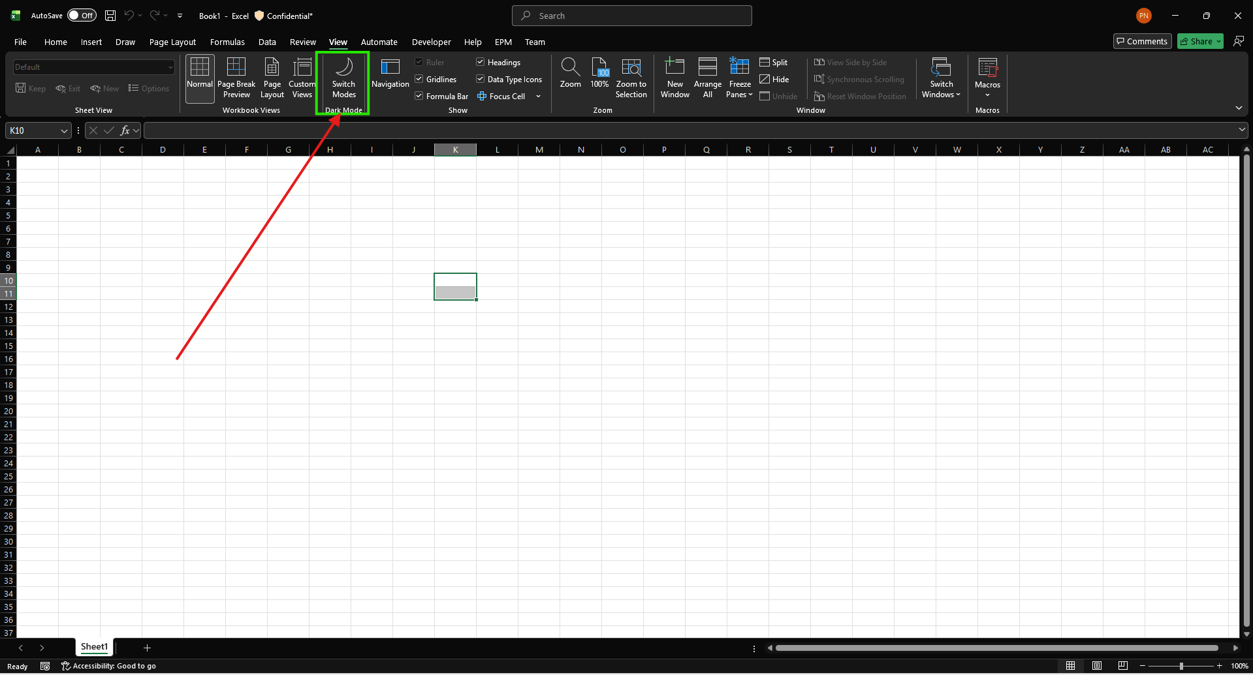This screenshot has height=675, width=1253.
Task: Select column header K
Action: [455, 150]
